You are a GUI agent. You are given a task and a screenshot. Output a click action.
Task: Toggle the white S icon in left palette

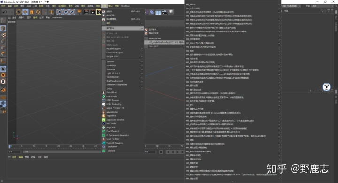pyautogui.click(x=3, y=82)
